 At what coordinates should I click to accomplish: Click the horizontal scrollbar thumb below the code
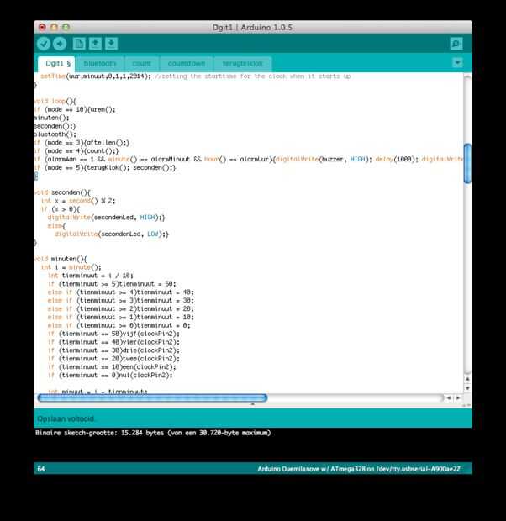(152, 397)
